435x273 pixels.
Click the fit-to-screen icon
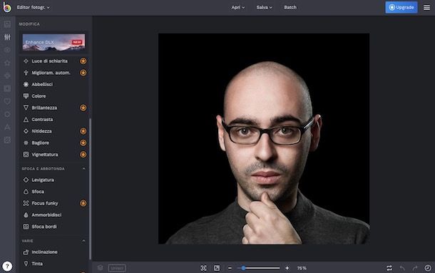pyautogui.click(x=204, y=268)
